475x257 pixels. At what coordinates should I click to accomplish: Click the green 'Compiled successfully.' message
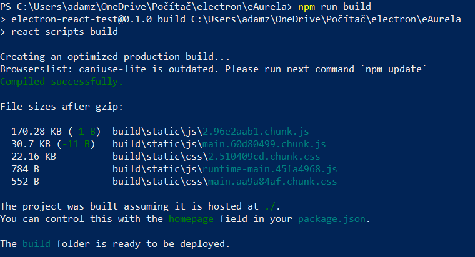pyautogui.click(x=61, y=82)
